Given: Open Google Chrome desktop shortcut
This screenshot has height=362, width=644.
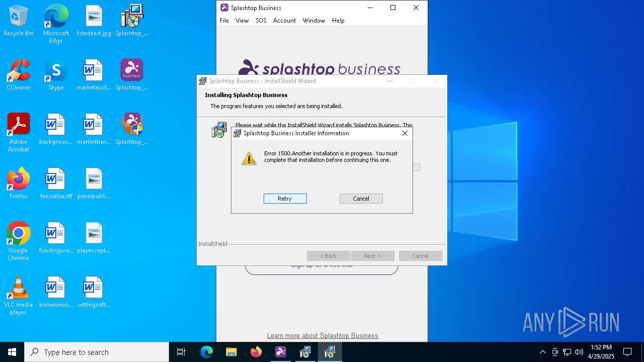Looking at the screenshot, I should [19, 241].
